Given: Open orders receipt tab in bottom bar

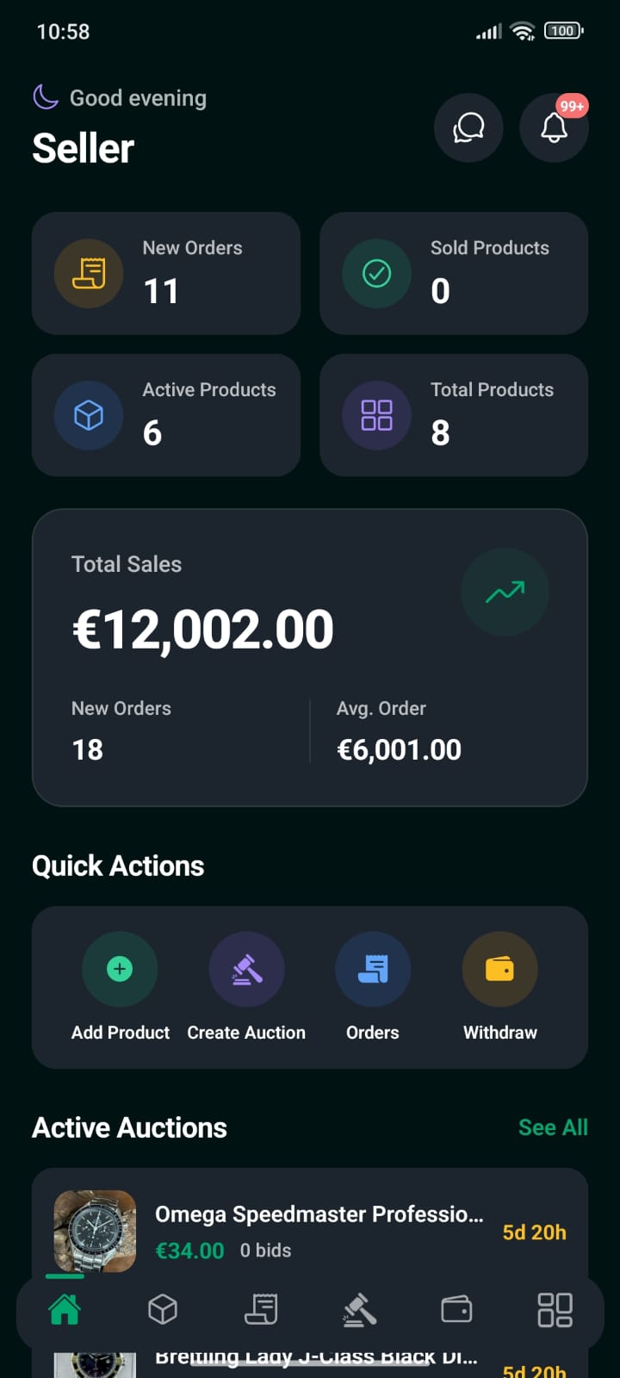Looking at the screenshot, I should pos(261,1310).
